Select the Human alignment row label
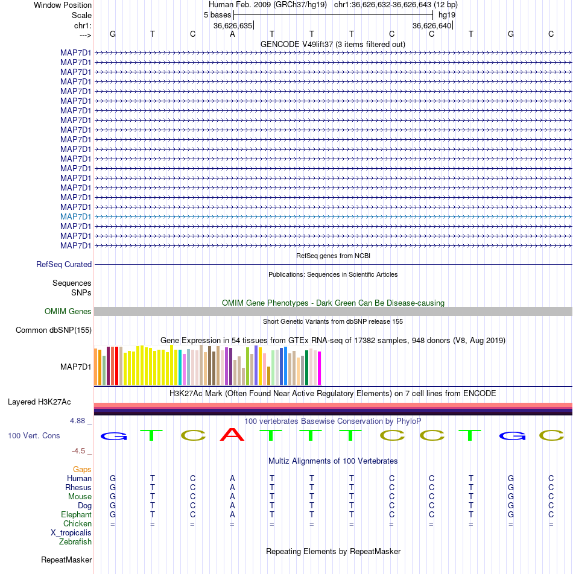Screen dimensions: 573x574 tap(79, 479)
